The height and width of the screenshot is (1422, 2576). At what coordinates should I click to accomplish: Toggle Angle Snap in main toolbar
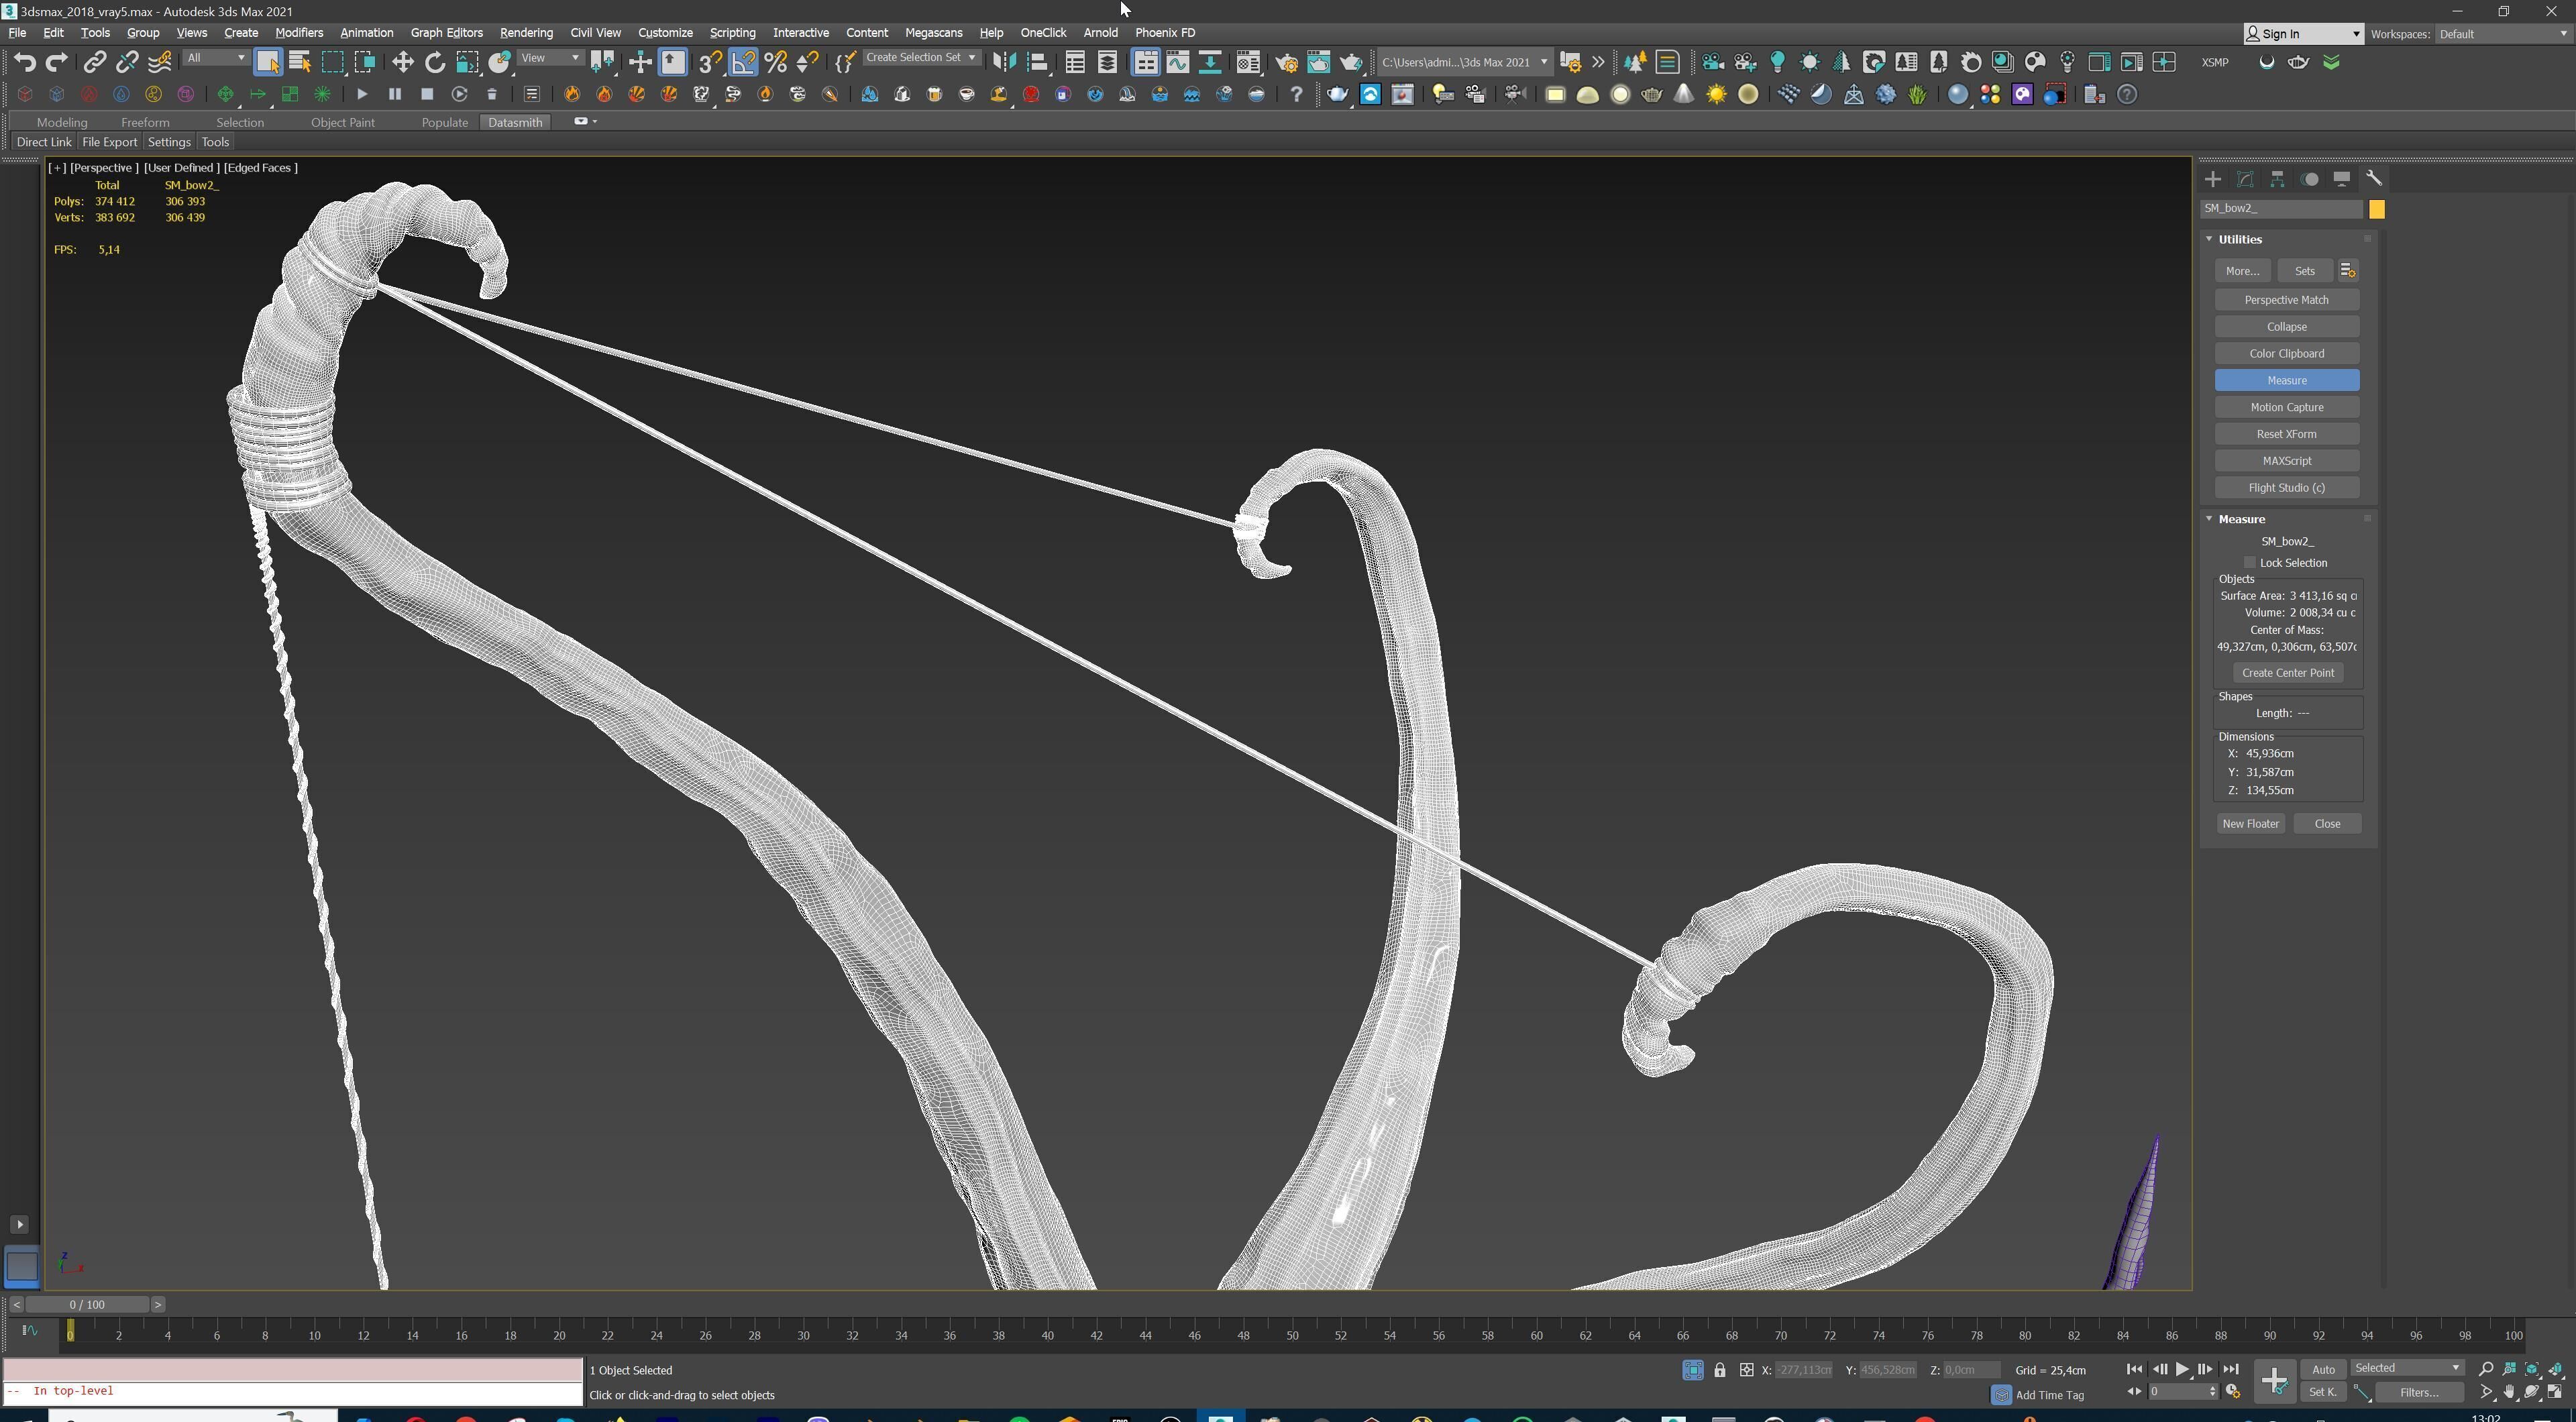pos(743,62)
